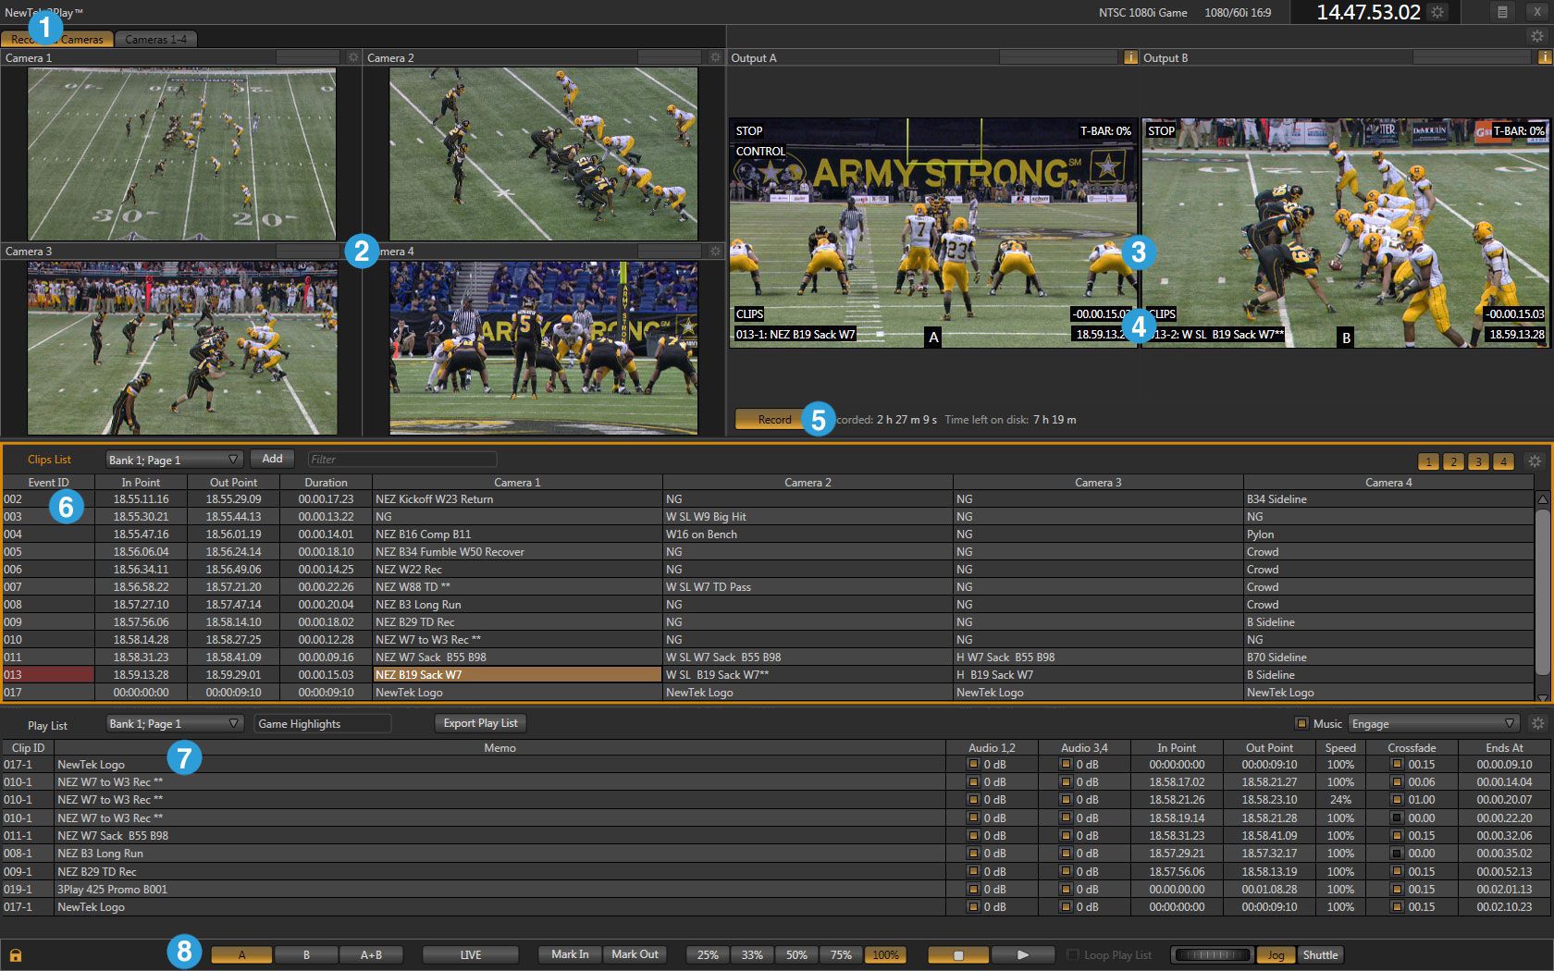
Task: Set playback speed to 50%
Action: coord(796,955)
